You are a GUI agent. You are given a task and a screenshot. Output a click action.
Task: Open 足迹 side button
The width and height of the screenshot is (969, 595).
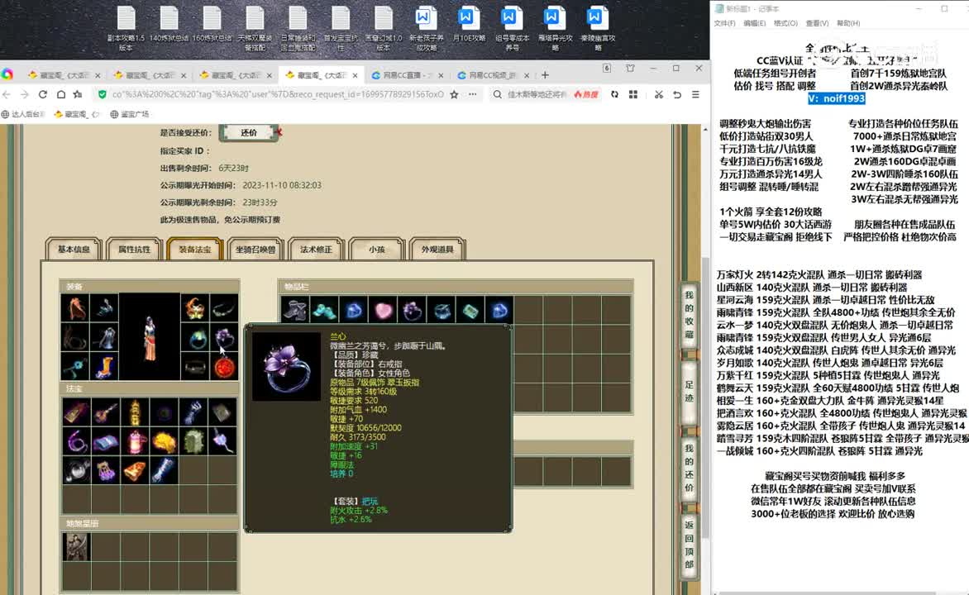[x=689, y=392]
